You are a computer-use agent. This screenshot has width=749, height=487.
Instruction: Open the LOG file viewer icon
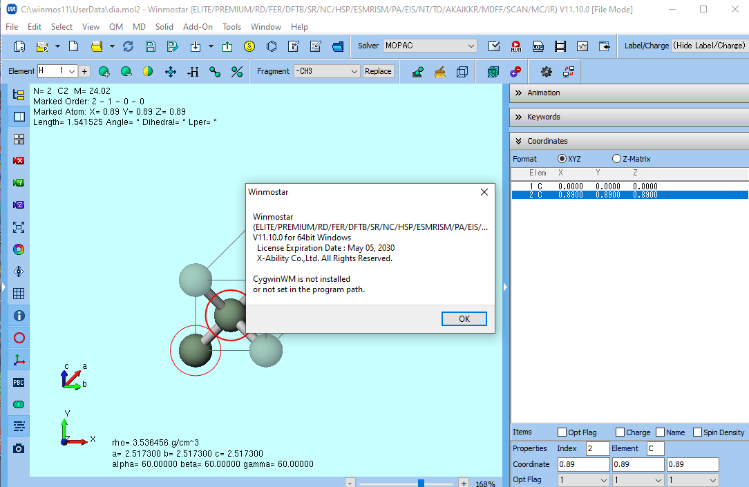point(538,46)
